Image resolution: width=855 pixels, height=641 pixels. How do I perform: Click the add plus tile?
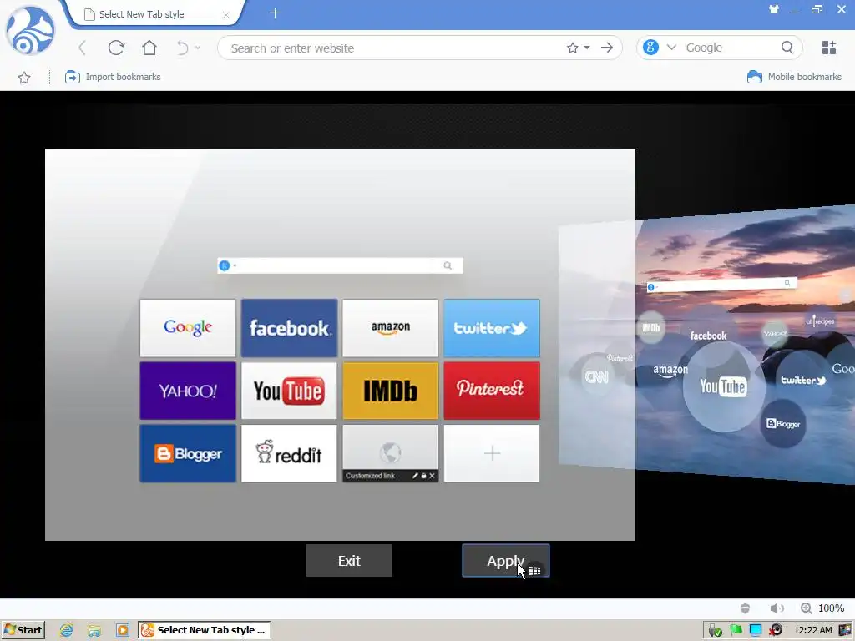[x=491, y=453]
